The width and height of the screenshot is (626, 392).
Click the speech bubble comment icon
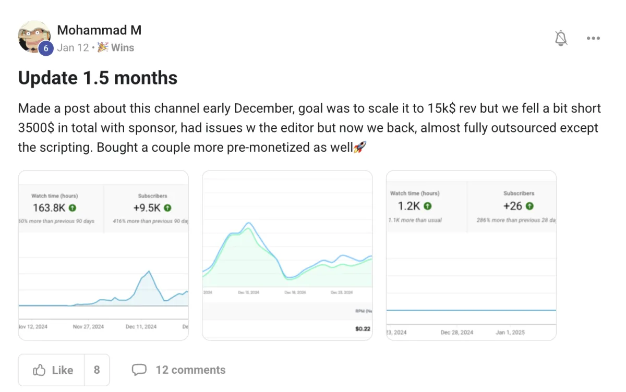tap(139, 370)
